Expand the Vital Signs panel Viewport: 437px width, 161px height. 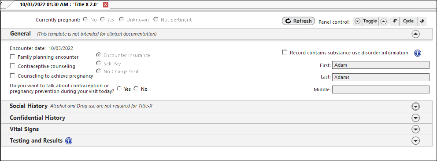pyautogui.click(x=415, y=129)
